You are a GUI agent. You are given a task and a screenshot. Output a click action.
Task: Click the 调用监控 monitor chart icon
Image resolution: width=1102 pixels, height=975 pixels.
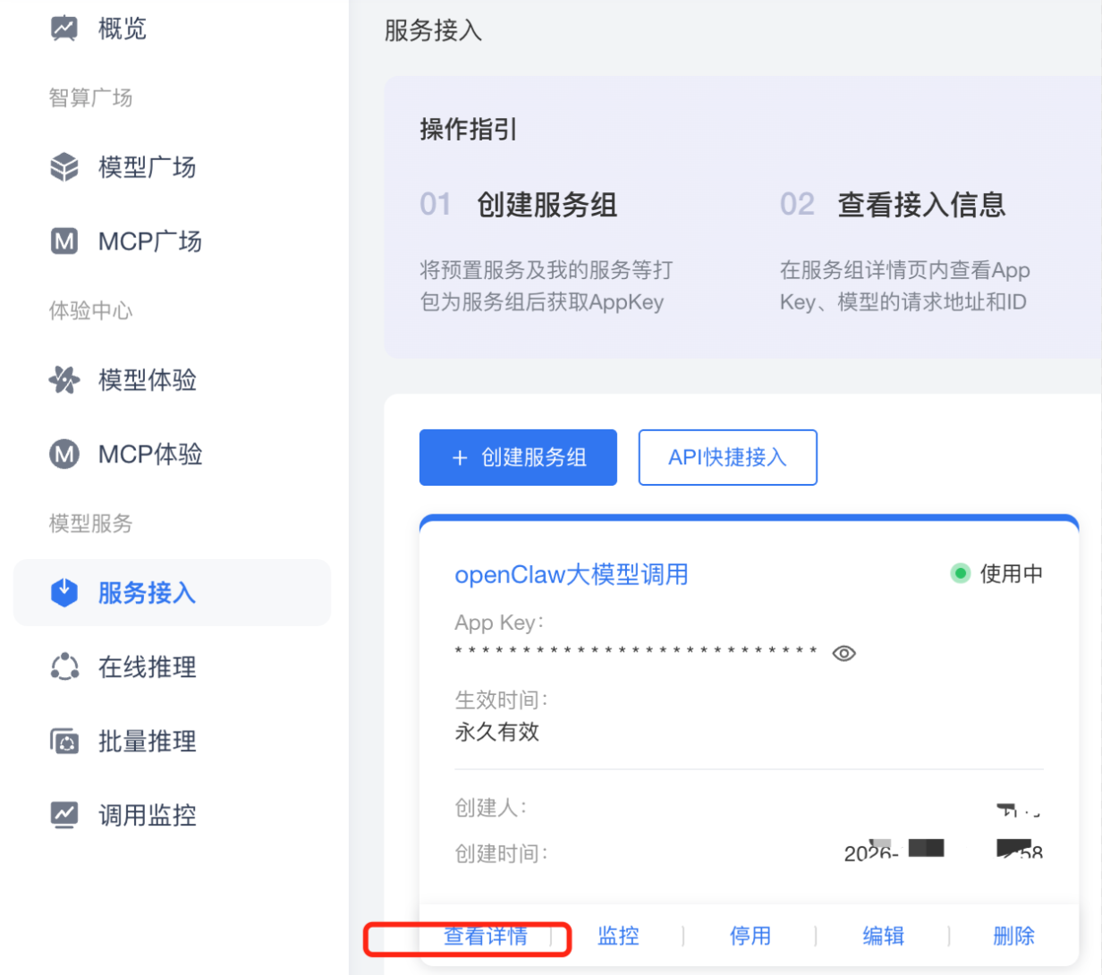click(64, 815)
